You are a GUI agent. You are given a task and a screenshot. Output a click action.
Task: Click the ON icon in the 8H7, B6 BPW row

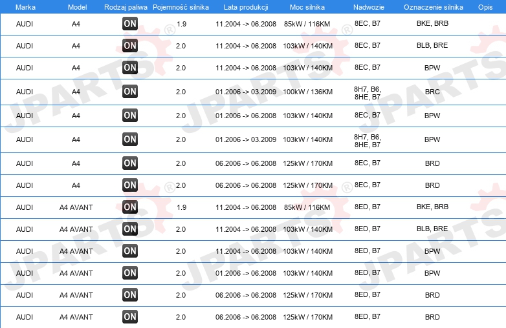130,139
